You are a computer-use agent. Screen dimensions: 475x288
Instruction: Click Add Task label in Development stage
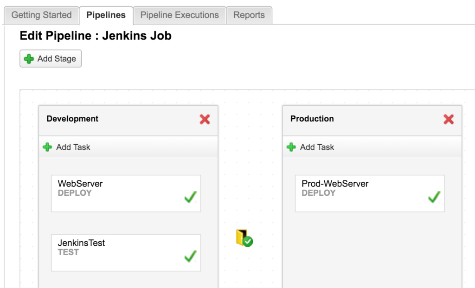coord(73,147)
